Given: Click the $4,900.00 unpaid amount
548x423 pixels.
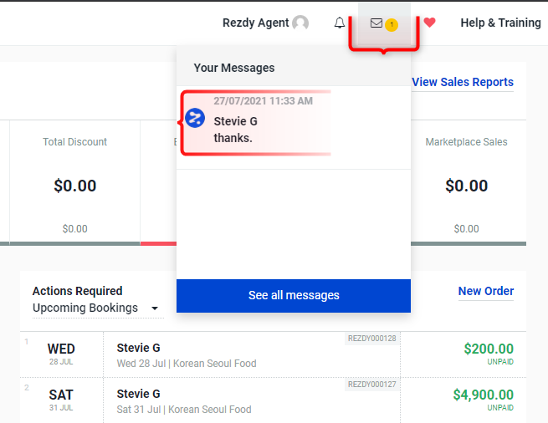Looking at the screenshot, I should (484, 395).
